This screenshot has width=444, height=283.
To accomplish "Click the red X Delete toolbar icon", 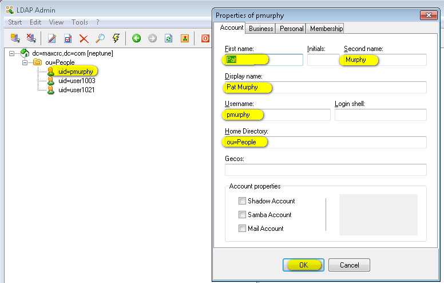I will coord(84,38).
